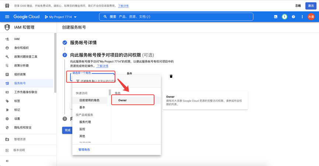Click the 标记 sidebar icon
319x166 pixels.
tap(7, 110)
